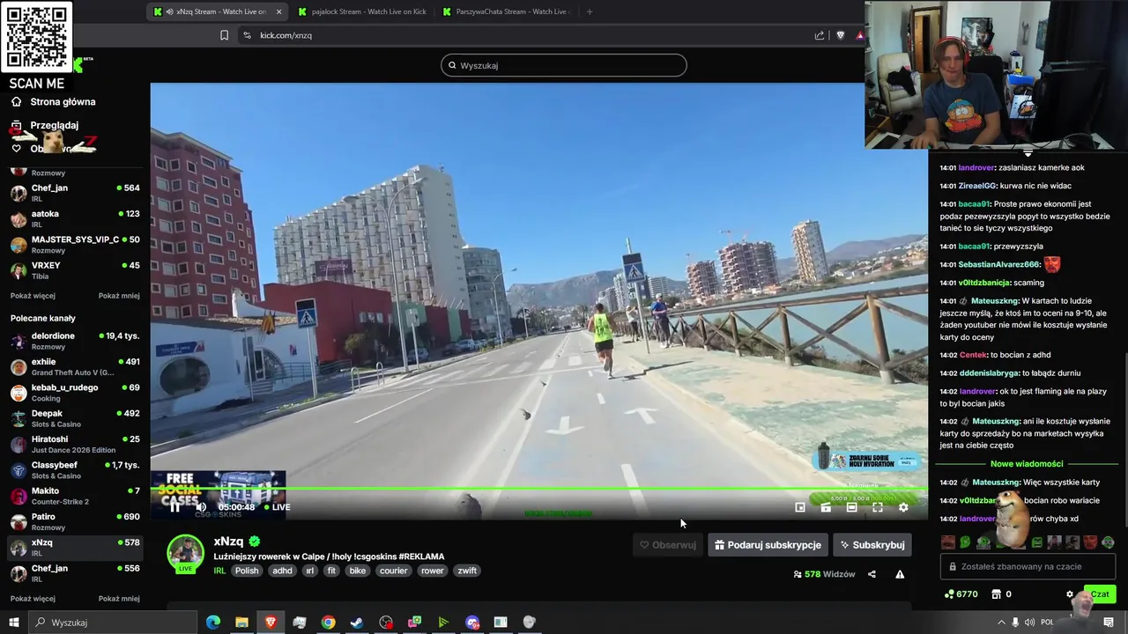Expand recommended list with bottom Pokaż więcej
This screenshot has width=1128, height=634.
pyautogui.click(x=33, y=599)
